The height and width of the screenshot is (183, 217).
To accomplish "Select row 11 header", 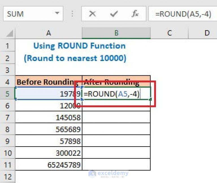I will coord(7,165).
